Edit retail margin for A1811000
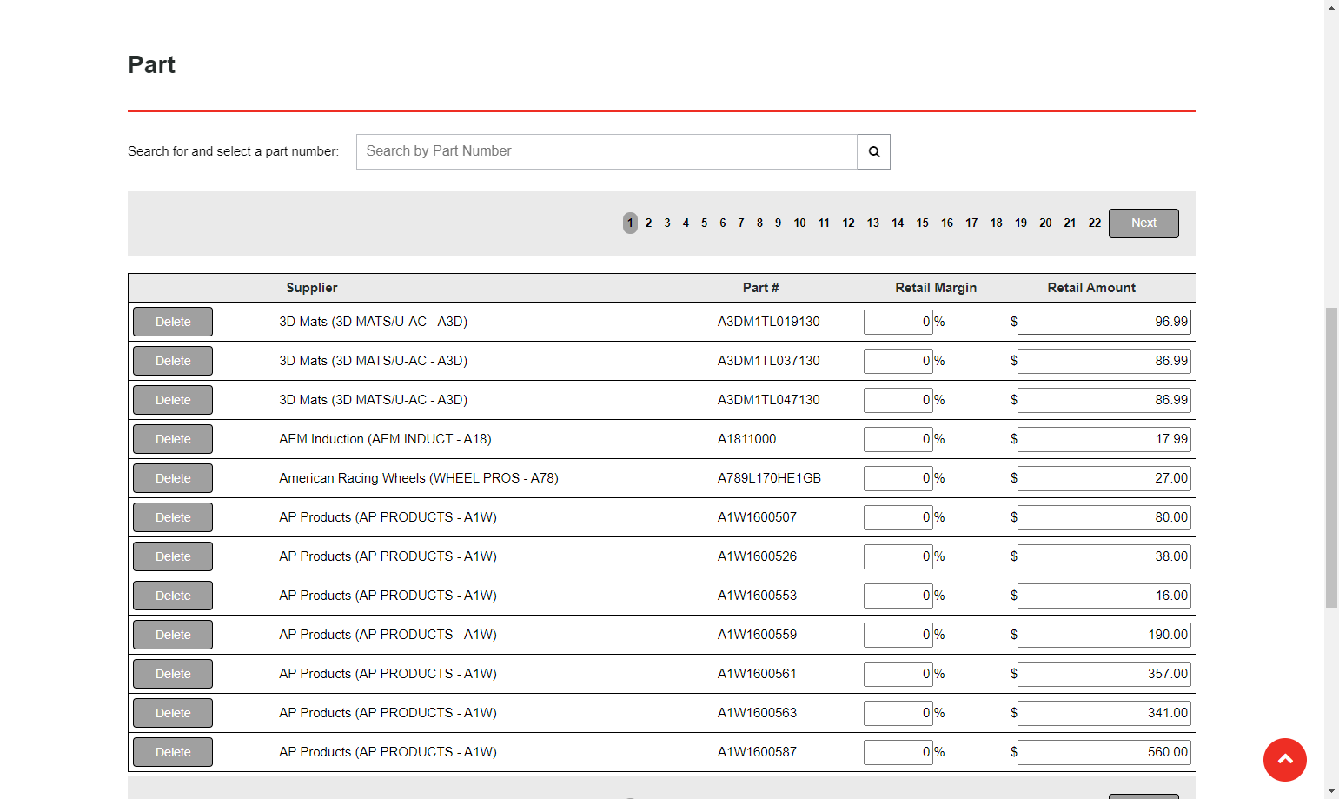The image size is (1339, 799). [898, 439]
